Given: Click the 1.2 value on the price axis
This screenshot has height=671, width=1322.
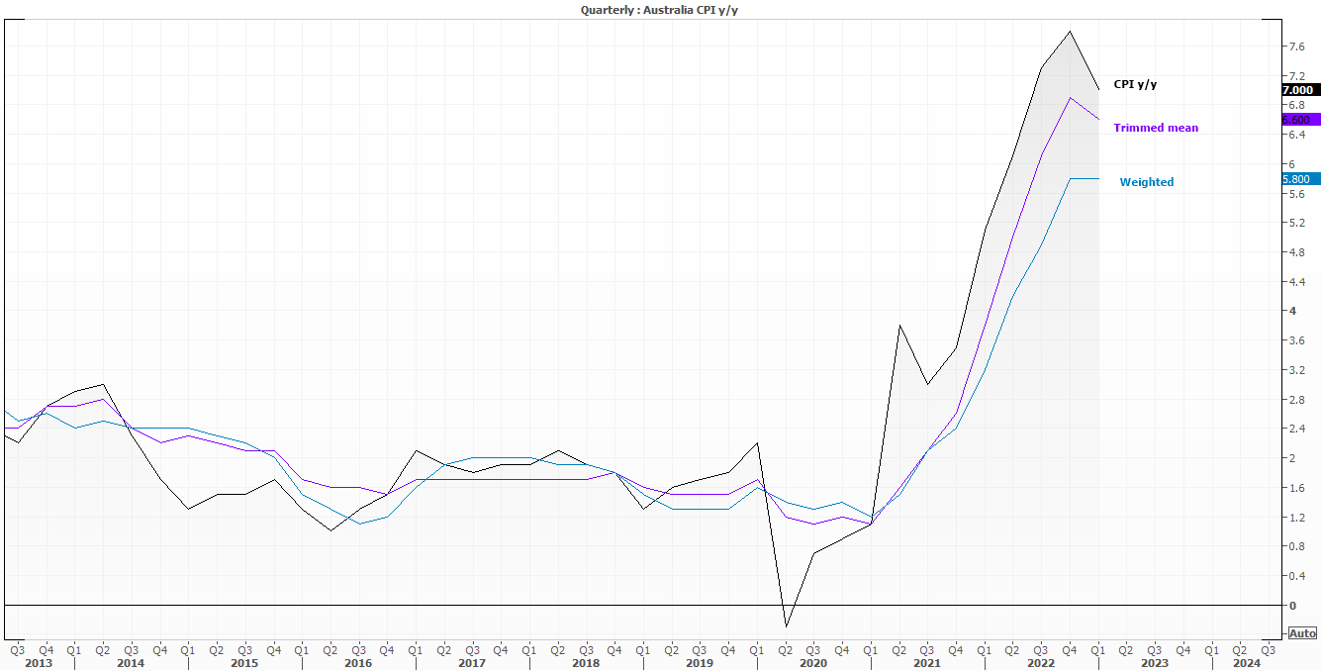Looking at the screenshot, I should [x=1296, y=518].
